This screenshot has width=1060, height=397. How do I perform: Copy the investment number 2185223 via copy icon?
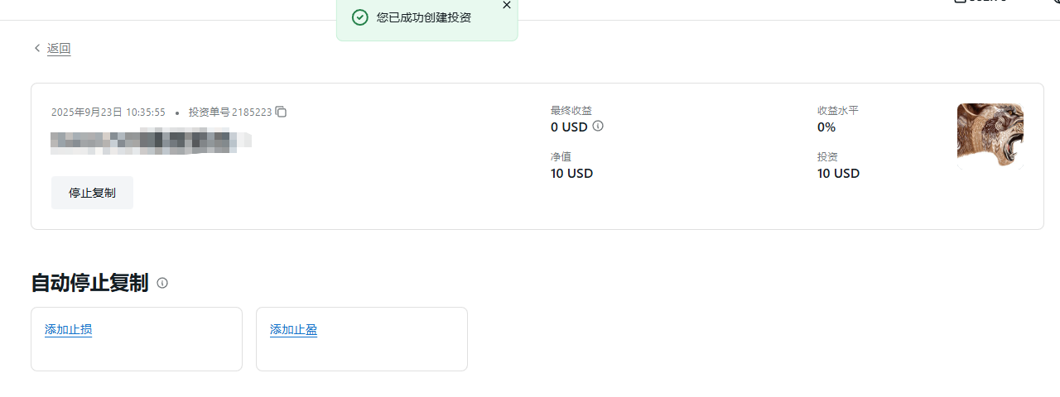(281, 112)
